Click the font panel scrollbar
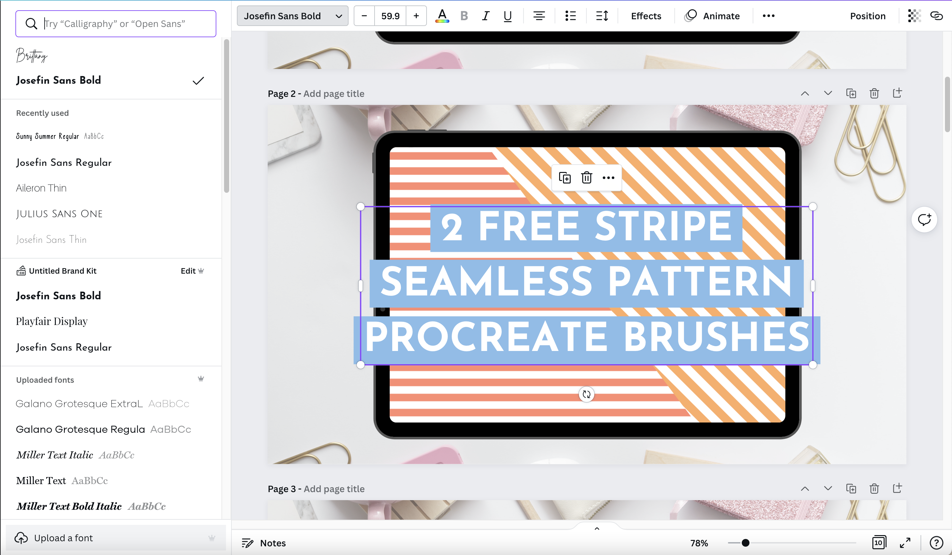The height and width of the screenshot is (555, 952). pos(226,116)
